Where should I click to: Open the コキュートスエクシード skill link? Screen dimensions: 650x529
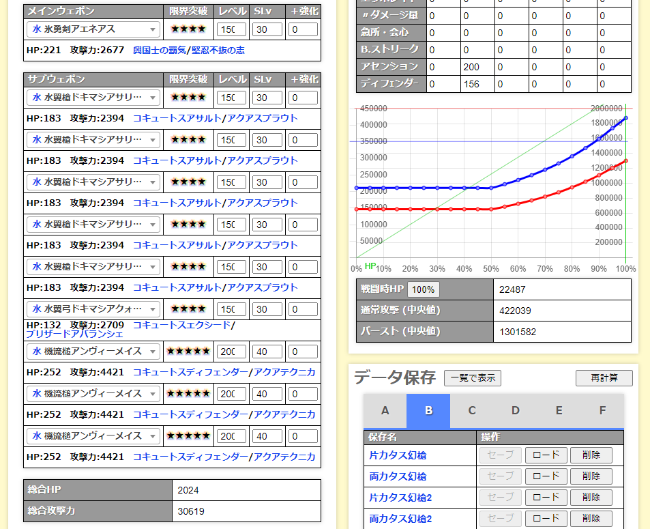181,325
